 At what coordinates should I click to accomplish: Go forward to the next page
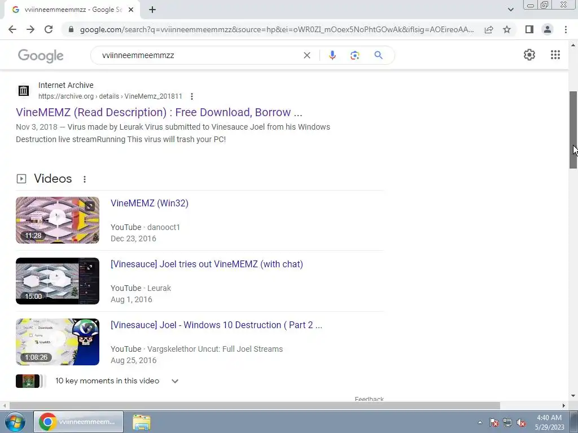[30, 29]
